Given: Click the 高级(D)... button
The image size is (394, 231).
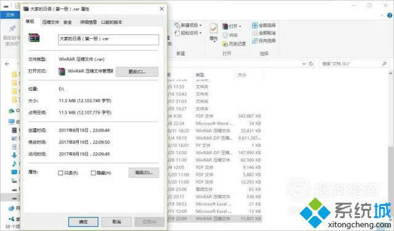Looking at the screenshot, I should (x=143, y=173).
